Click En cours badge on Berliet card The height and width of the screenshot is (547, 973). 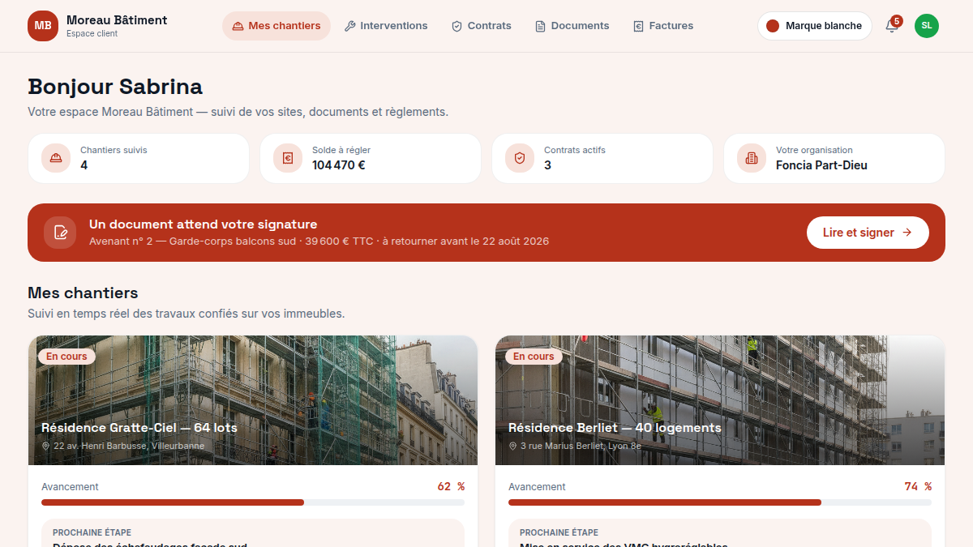[534, 357]
